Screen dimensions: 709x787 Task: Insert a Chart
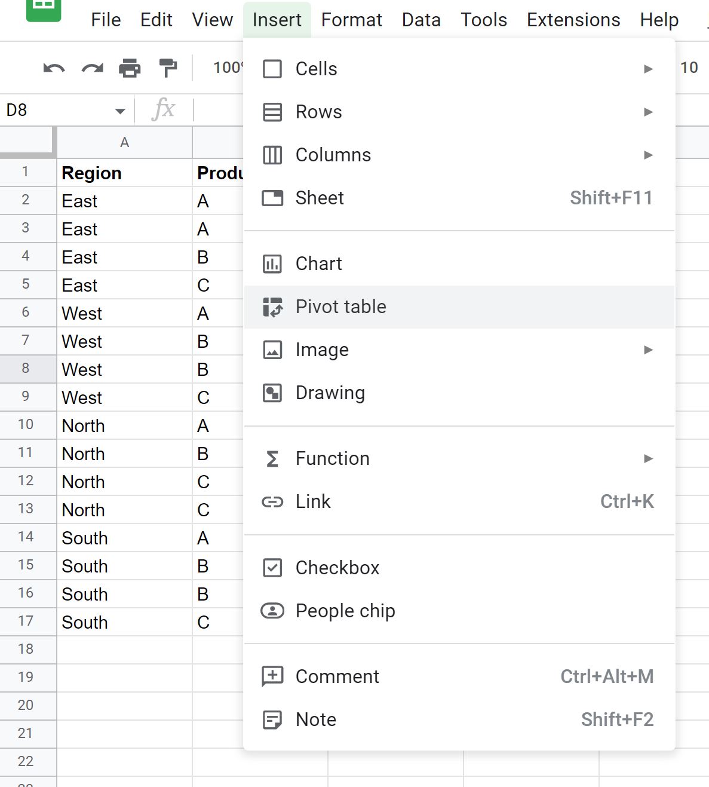(x=318, y=263)
